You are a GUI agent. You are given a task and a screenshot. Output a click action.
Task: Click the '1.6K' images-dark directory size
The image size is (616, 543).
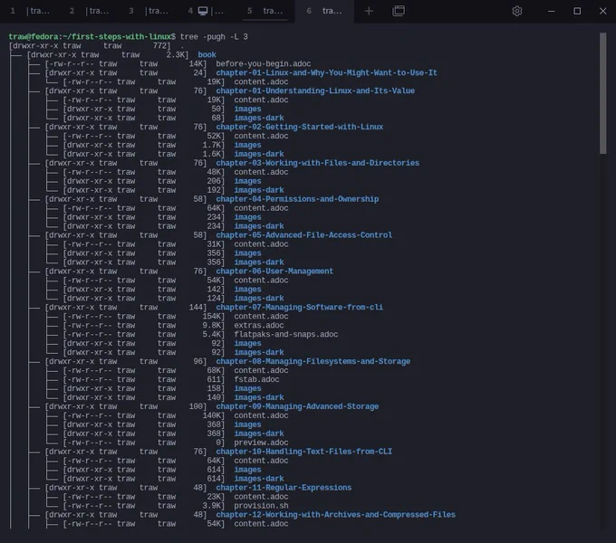[x=211, y=154]
